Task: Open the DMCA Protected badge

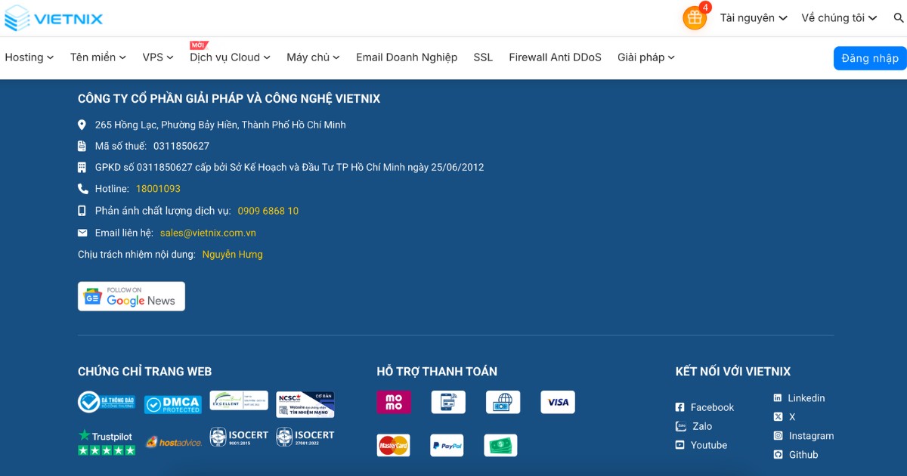Action: click(x=172, y=405)
